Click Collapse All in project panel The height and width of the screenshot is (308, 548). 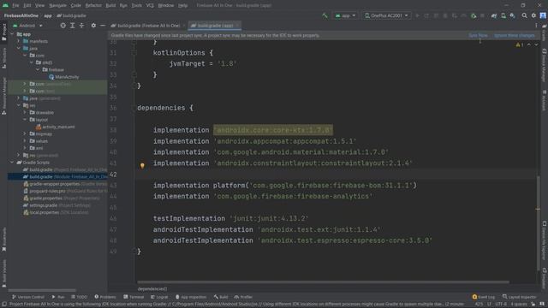click(81, 26)
